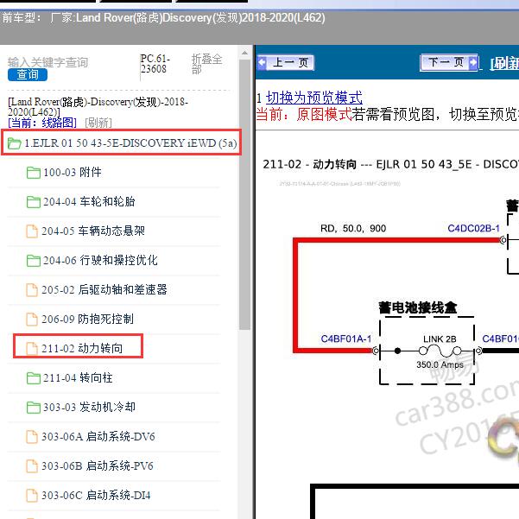Click the right arrow icon on 下一页
The image size is (519, 519).
point(473,62)
